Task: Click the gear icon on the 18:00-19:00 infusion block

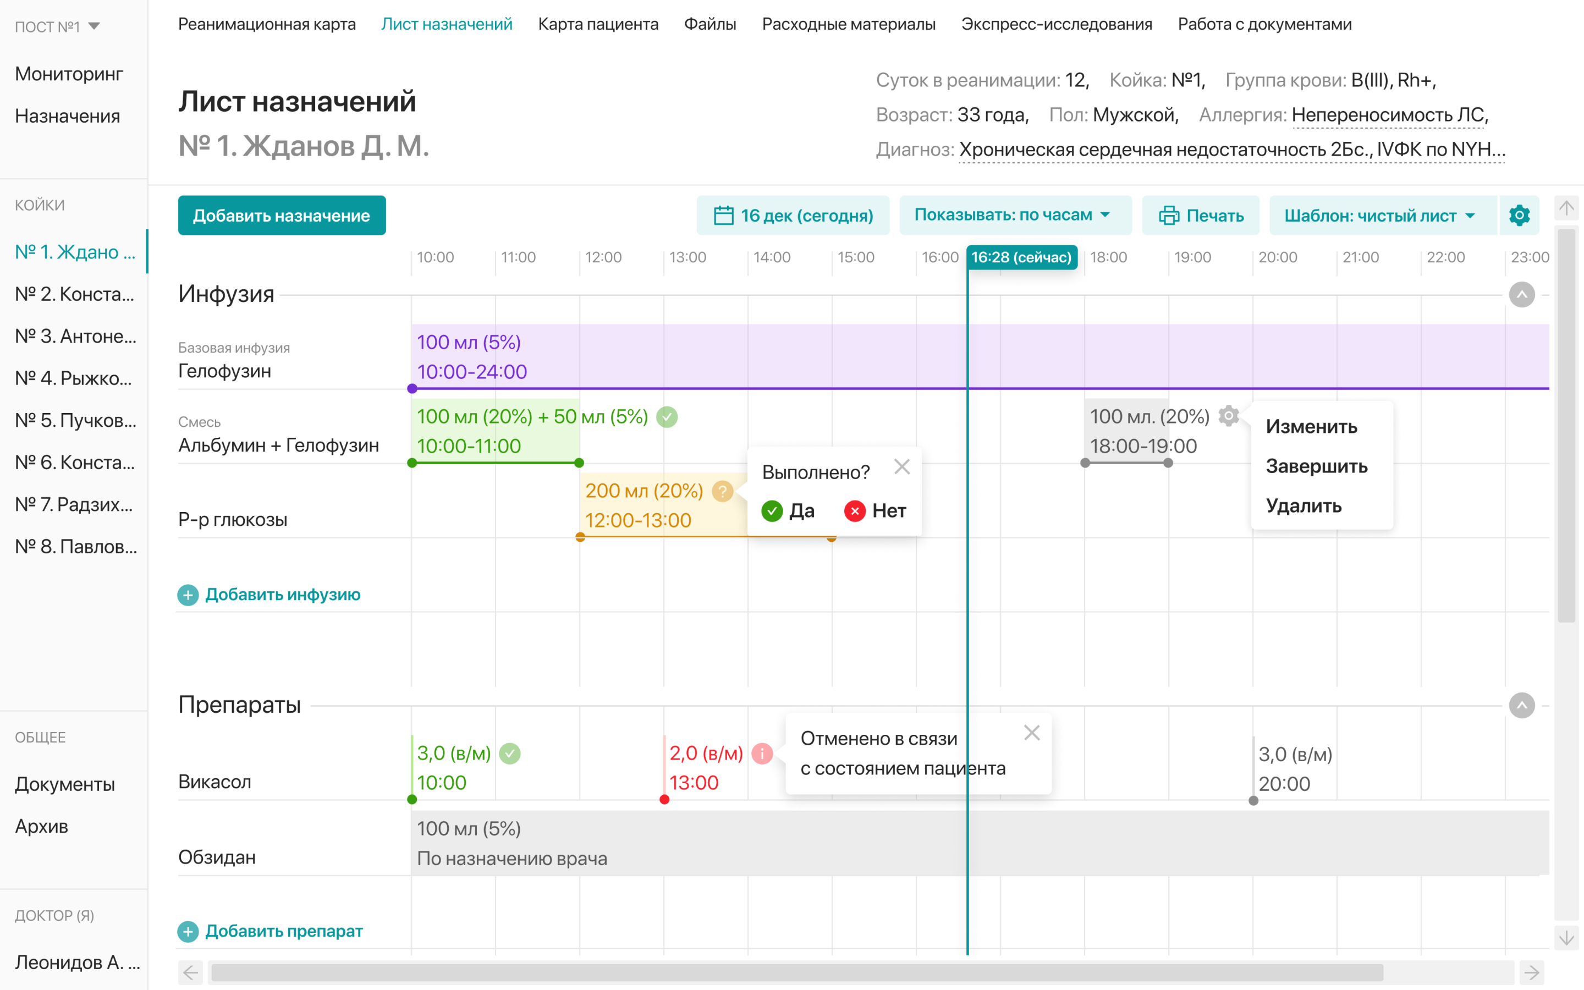Action: click(1229, 416)
